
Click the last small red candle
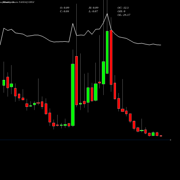click(161, 136)
